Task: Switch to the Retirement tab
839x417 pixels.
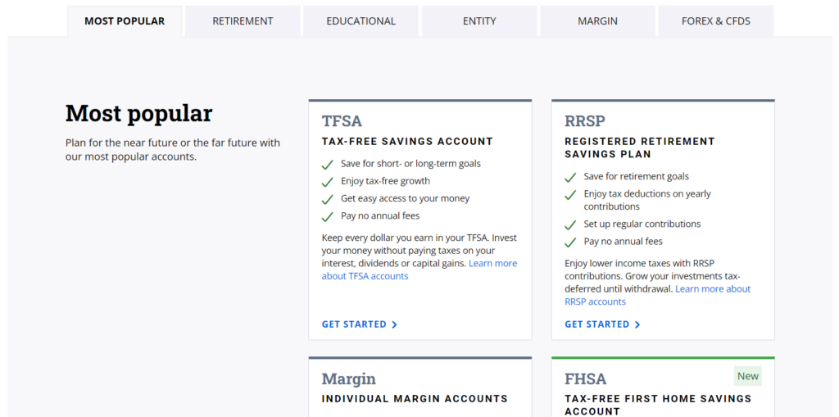Action: pyautogui.click(x=243, y=21)
